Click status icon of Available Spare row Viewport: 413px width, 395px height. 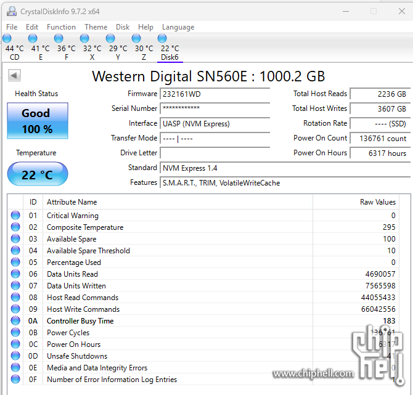click(x=15, y=238)
